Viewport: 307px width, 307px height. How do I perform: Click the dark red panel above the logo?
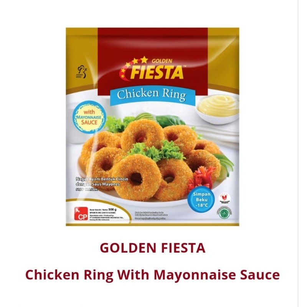(x=152, y=41)
